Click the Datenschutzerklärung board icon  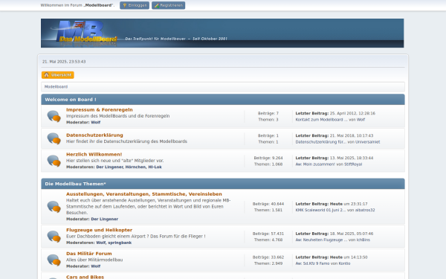(x=54, y=138)
